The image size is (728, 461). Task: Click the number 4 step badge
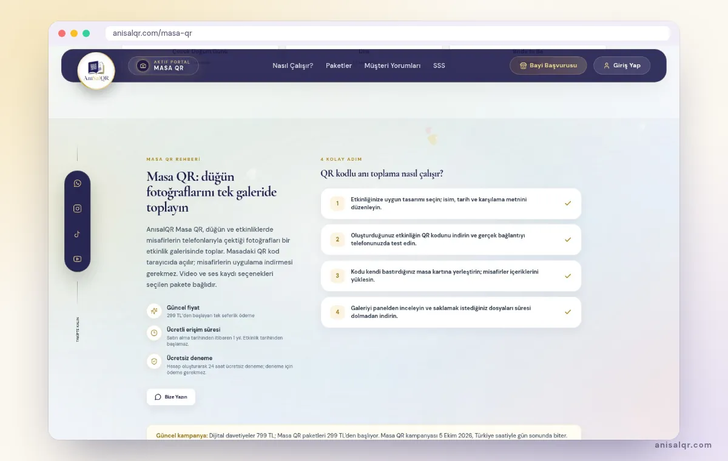(x=337, y=312)
